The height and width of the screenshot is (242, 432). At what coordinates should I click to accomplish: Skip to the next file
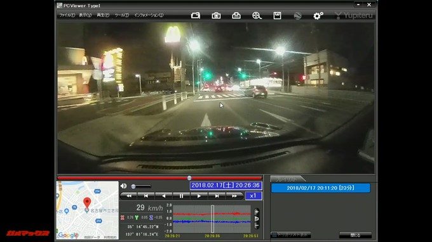(x=217, y=196)
